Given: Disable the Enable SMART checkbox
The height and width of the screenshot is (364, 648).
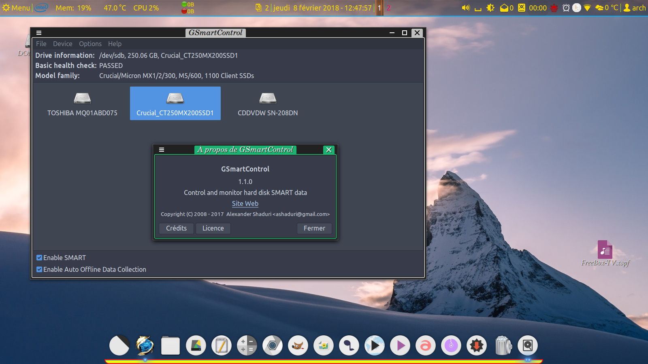Looking at the screenshot, I should (x=39, y=258).
